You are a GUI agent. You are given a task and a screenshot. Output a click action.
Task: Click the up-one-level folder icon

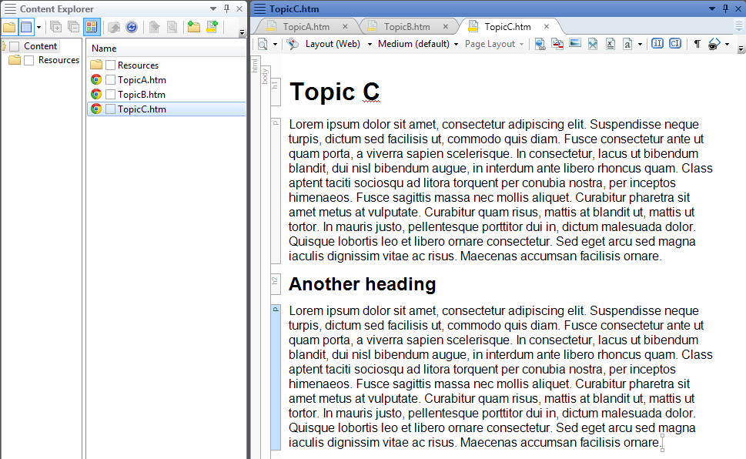[x=114, y=27]
